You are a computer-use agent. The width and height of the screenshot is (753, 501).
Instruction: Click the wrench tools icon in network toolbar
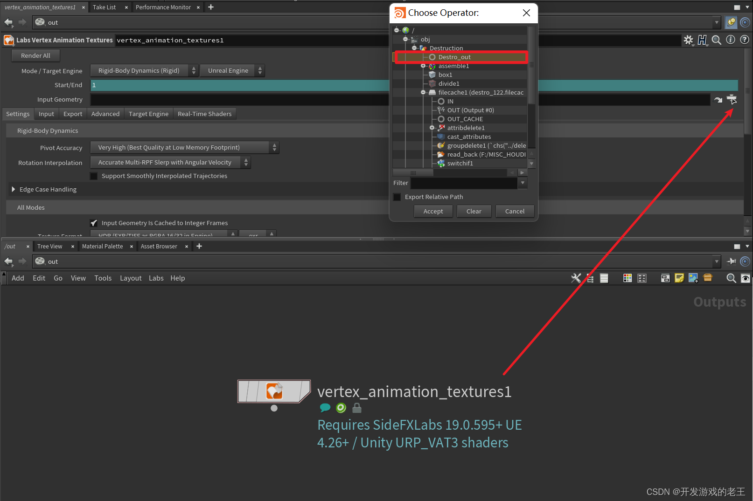[576, 278]
